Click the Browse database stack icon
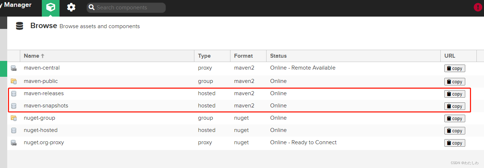Screen dimensions: 484x168 click(19, 26)
